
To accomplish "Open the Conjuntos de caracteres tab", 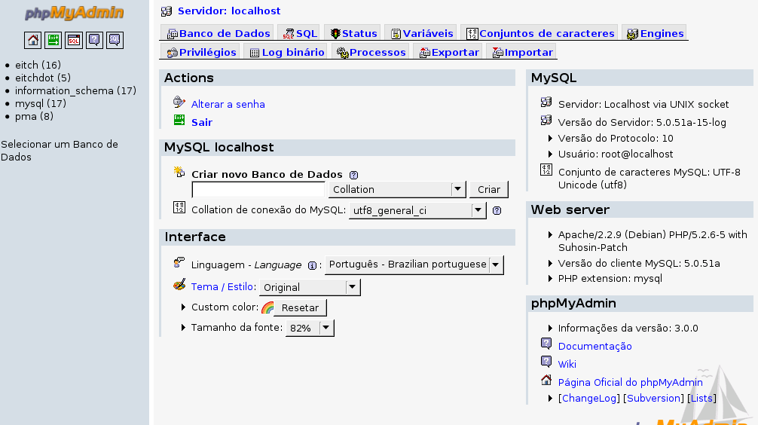I will (x=540, y=33).
